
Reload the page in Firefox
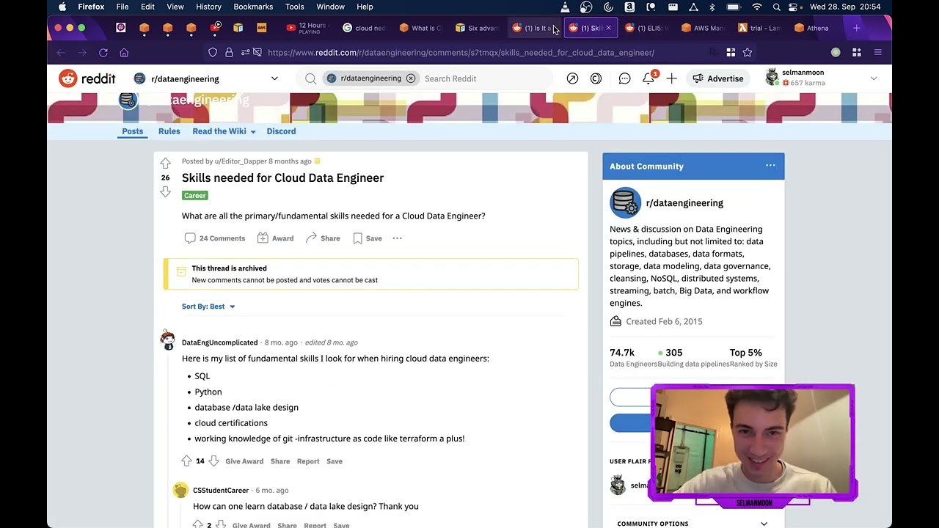click(x=103, y=53)
